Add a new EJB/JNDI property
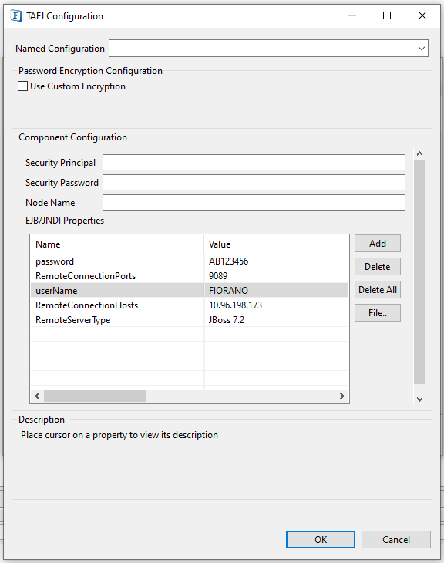The height and width of the screenshot is (563, 444). pos(378,244)
